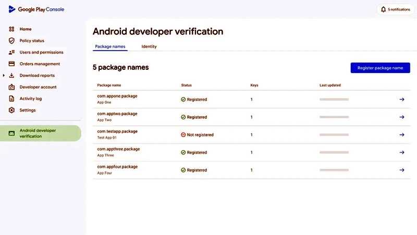Image resolution: width=417 pixels, height=235 pixels.
Task: Click the Google Play Console logo
Action: coord(36,9)
